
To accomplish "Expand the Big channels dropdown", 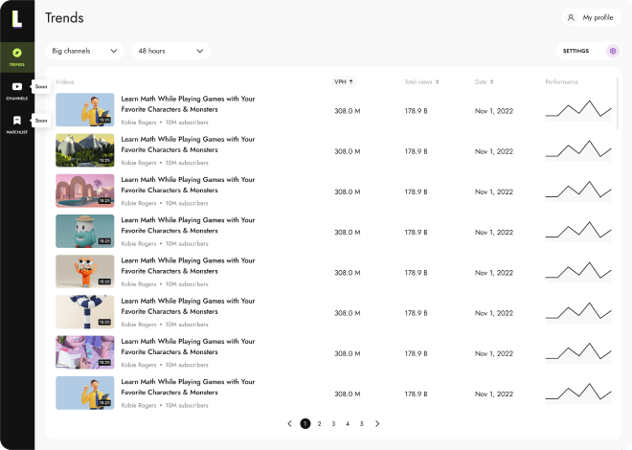I will point(84,51).
